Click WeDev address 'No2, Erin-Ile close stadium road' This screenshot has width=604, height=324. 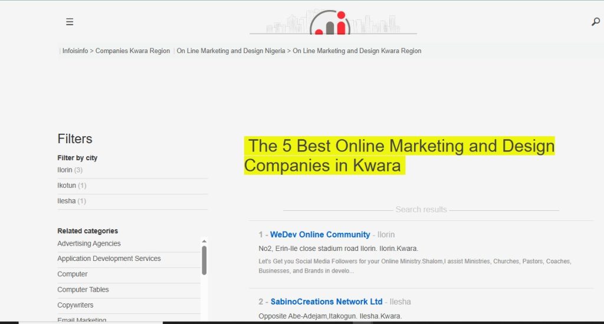click(x=338, y=249)
